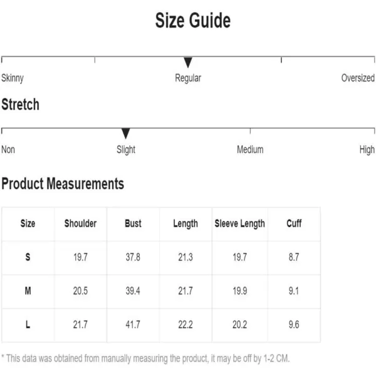The image size is (376, 376).
Task: Click the Product Measurements heading
Action: pos(63,184)
